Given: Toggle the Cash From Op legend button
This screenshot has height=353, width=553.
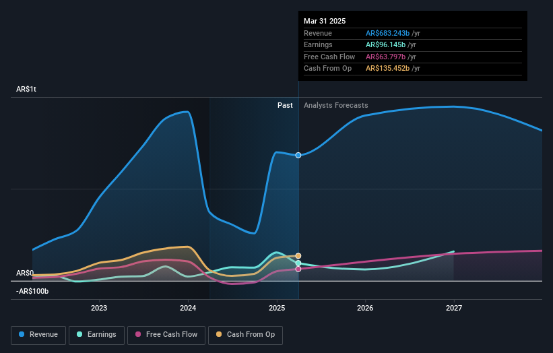Looking at the screenshot, I should [x=245, y=335].
